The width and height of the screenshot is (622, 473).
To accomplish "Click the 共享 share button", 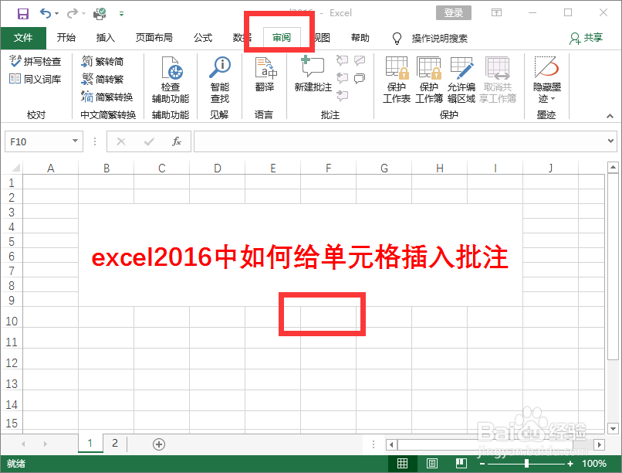I will click(x=587, y=38).
